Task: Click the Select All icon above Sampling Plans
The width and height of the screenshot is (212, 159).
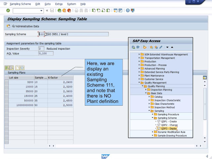Action: click(x=7, y=68)
